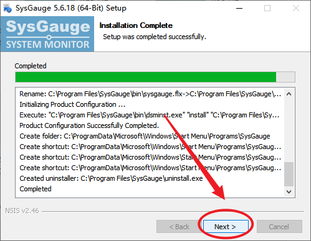Select the final Completed entry in install log
This screenshot has height=241, width=311.
point(36,189)
